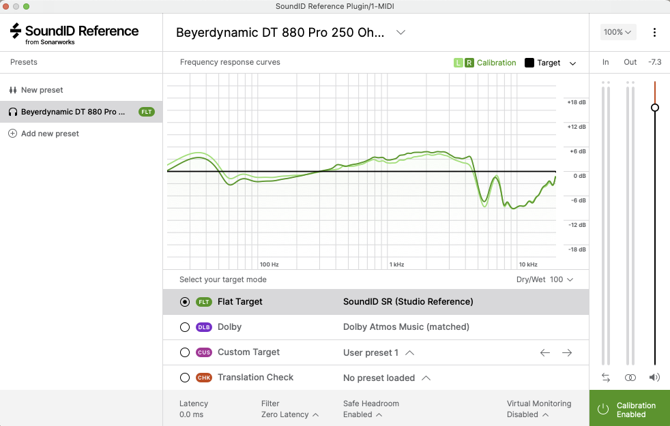Click the New preset sliders icon

tap(13, 90)
